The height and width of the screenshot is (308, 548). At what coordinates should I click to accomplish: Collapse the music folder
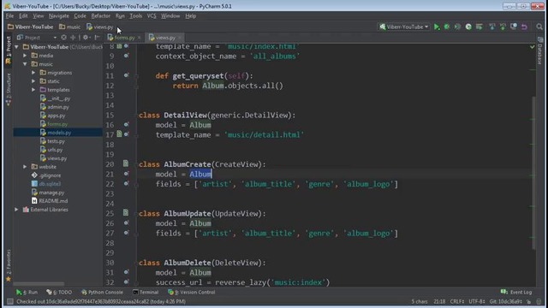point(25,64)
